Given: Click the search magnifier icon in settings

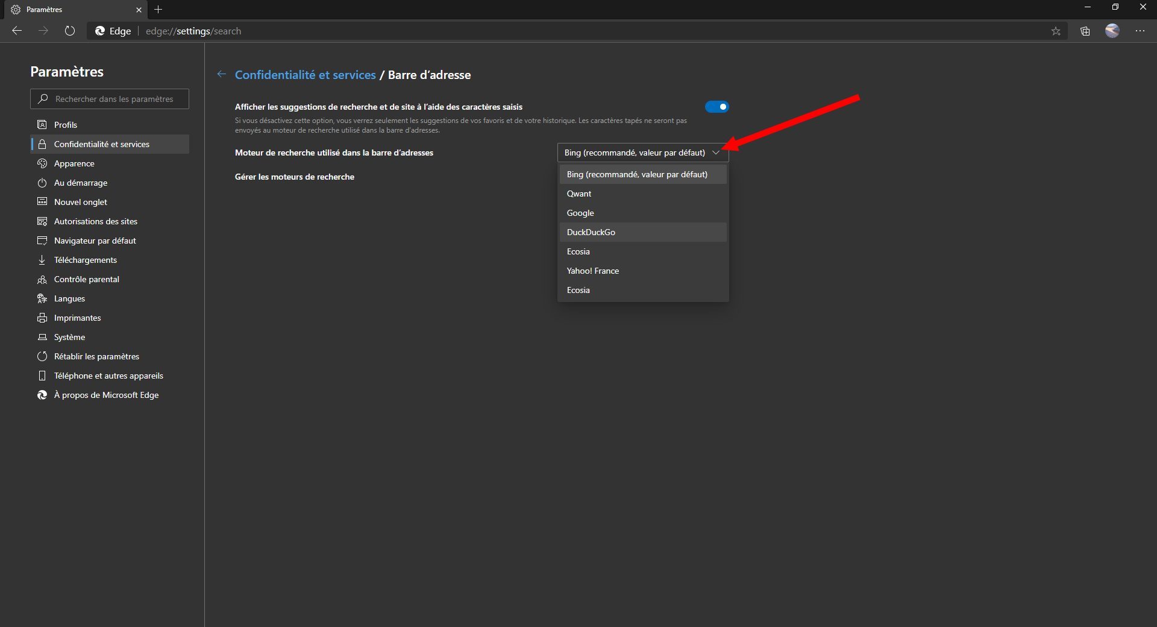Looking at the screenshot, I should coord(43,99).
